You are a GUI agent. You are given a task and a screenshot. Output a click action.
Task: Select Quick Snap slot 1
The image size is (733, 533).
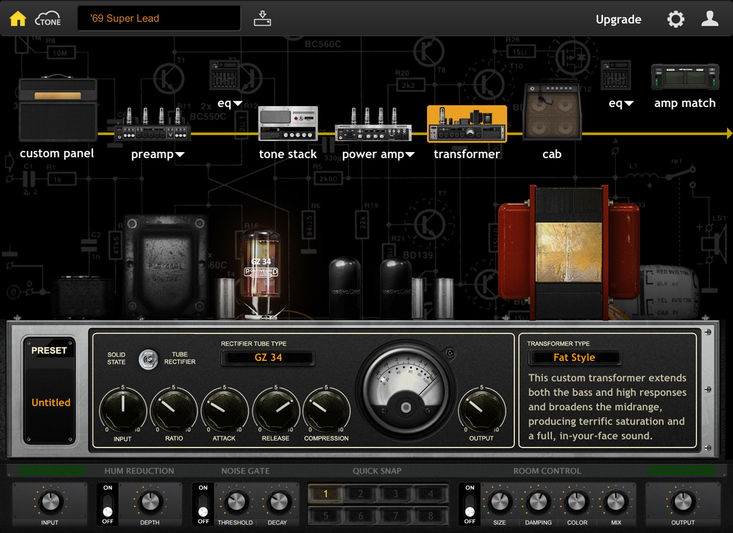coord(326,493)
